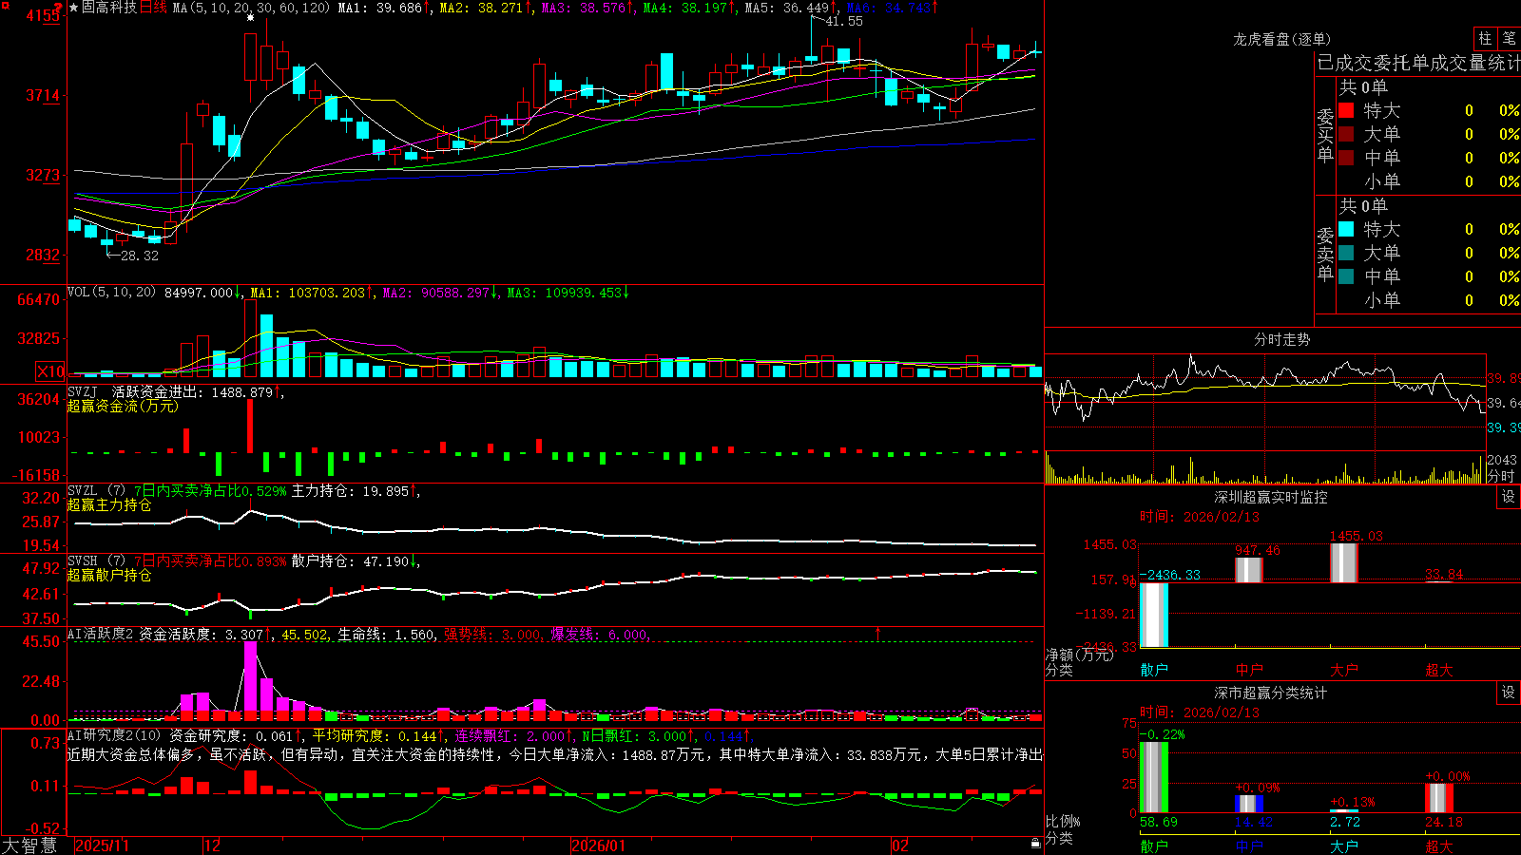Click the lock icon on the timeline bar
The image size is (1521, 855).
pos(1036,844)
